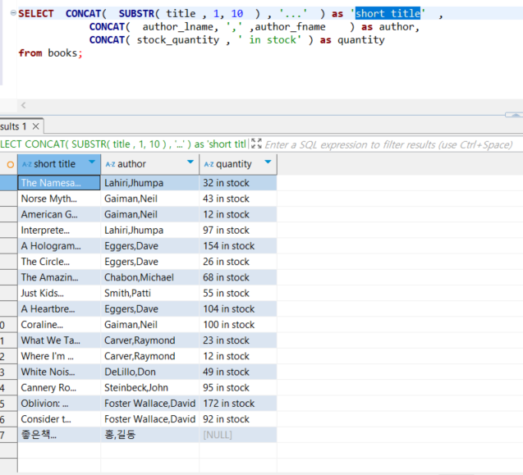Click the expand filter panel icon
The image size is (523, 475).
pos(256,144)
